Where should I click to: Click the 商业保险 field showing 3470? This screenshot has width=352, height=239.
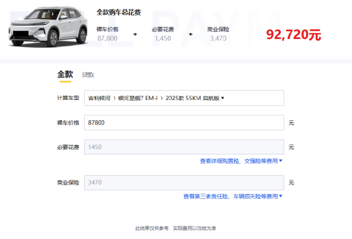coord(184,182)
